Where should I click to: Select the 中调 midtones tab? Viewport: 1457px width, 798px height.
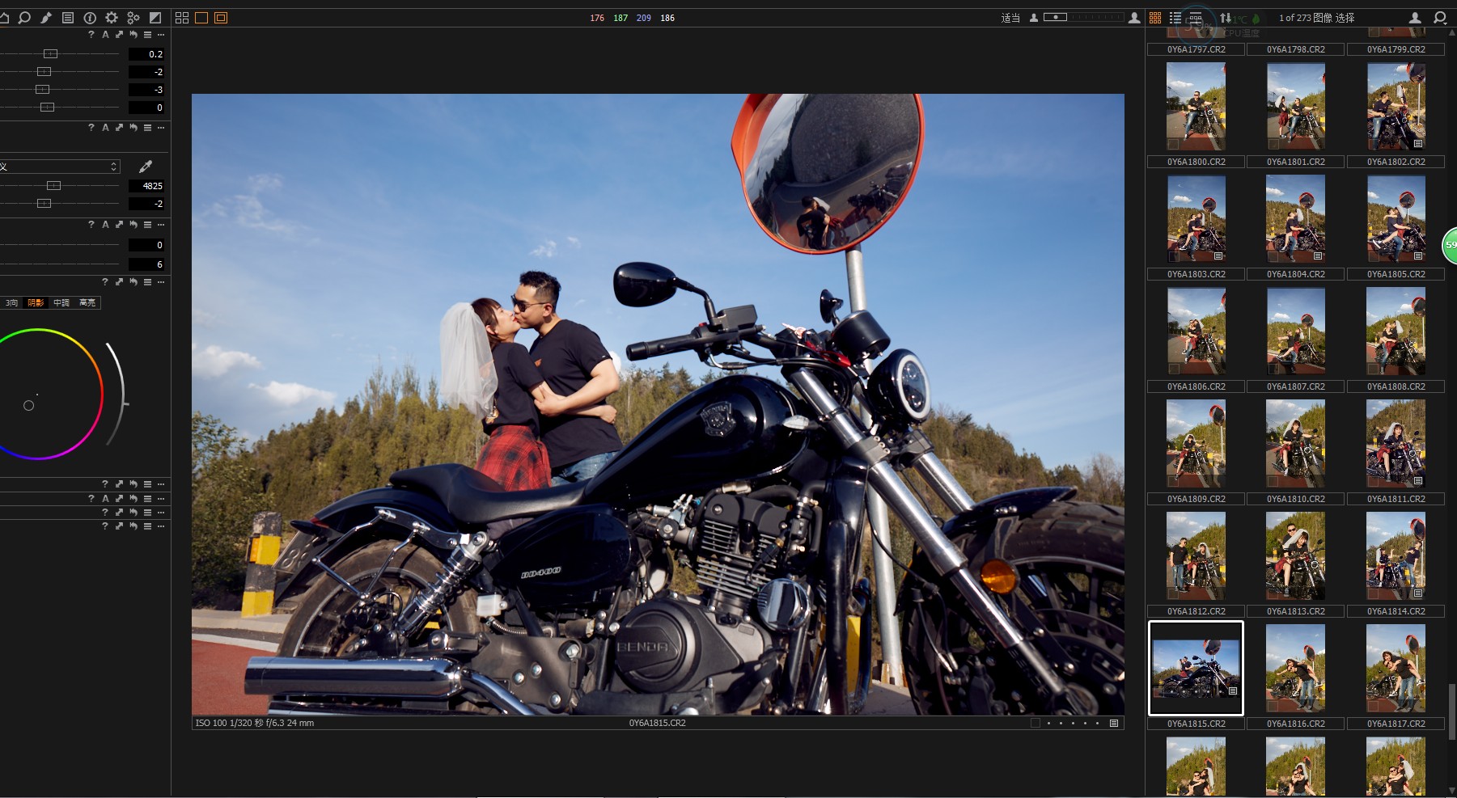(x=61, y=302)
